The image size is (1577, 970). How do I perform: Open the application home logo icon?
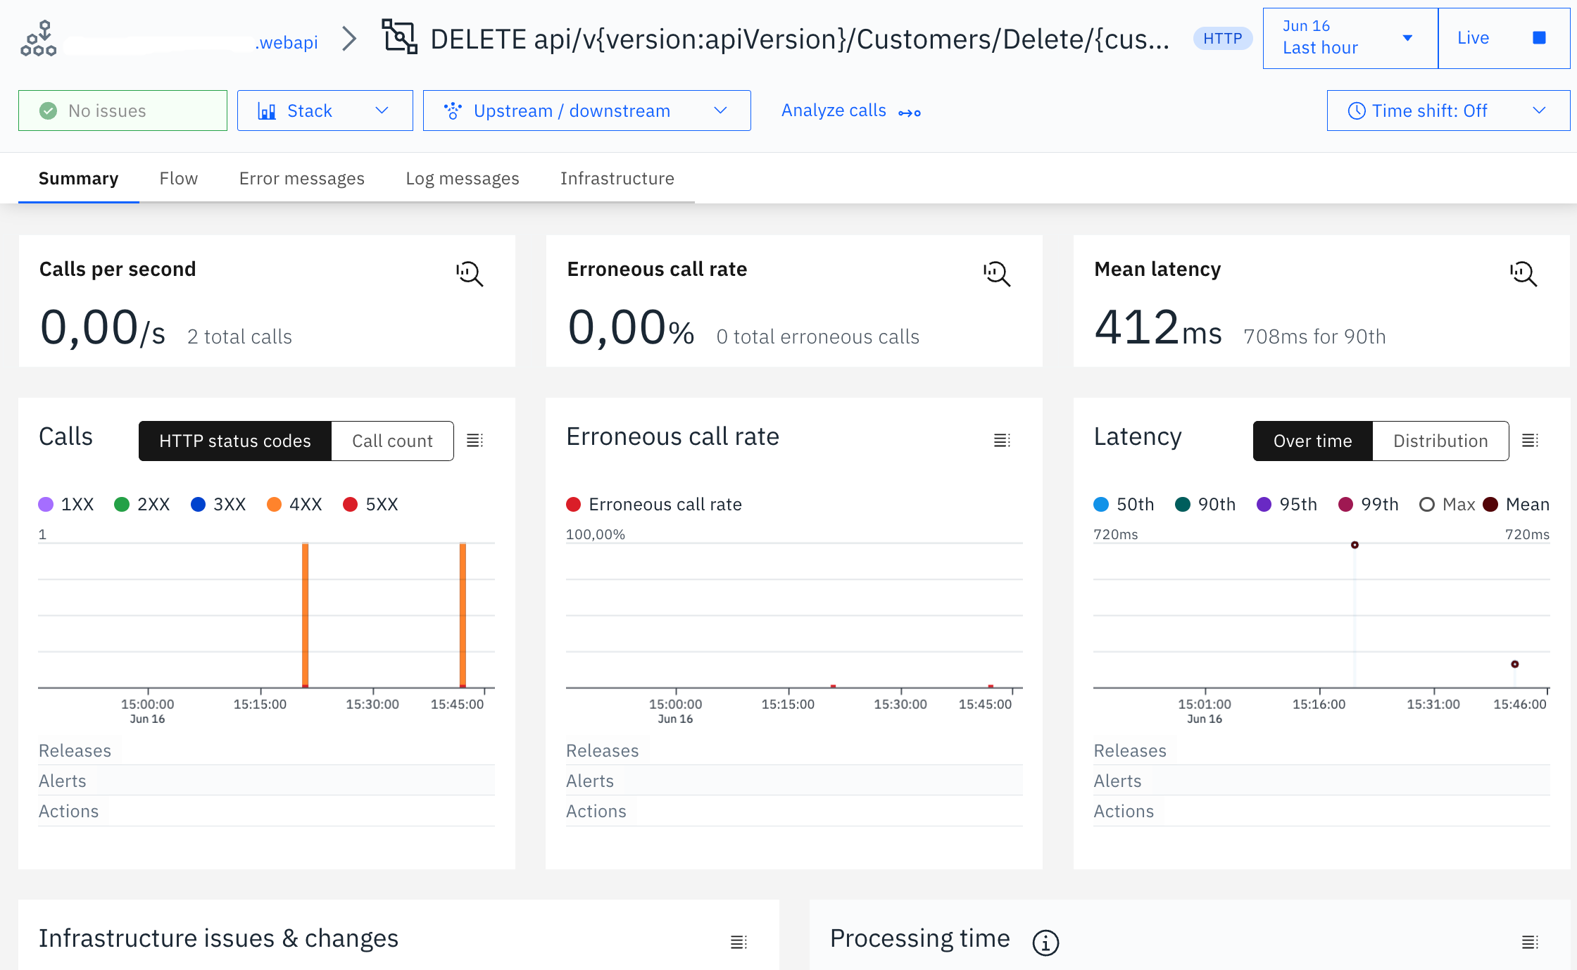[39, 39]
